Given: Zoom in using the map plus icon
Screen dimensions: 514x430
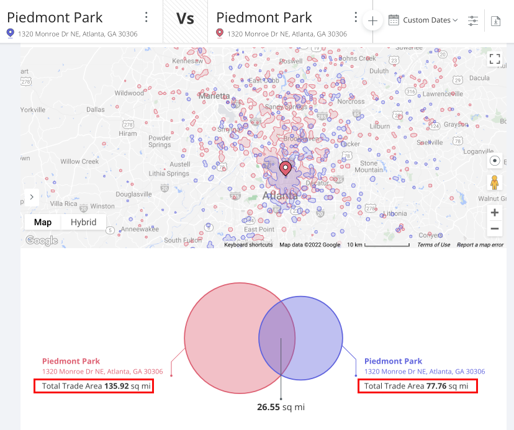Looking at the screenshot, I should [494, 212].
